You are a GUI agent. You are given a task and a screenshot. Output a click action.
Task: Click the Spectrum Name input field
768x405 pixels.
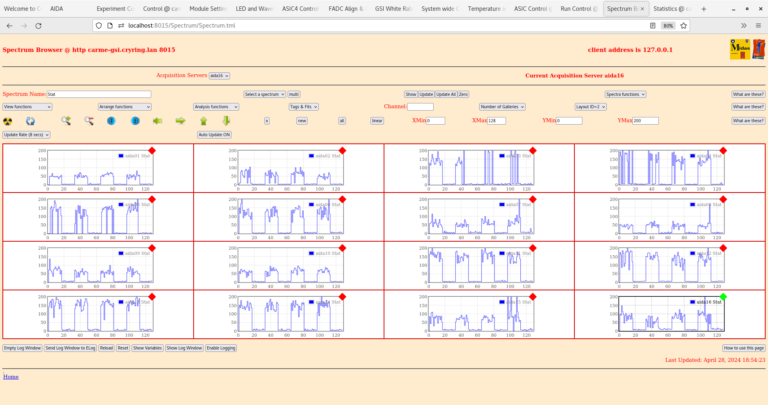pyautogui.click(x=99, y=95)
